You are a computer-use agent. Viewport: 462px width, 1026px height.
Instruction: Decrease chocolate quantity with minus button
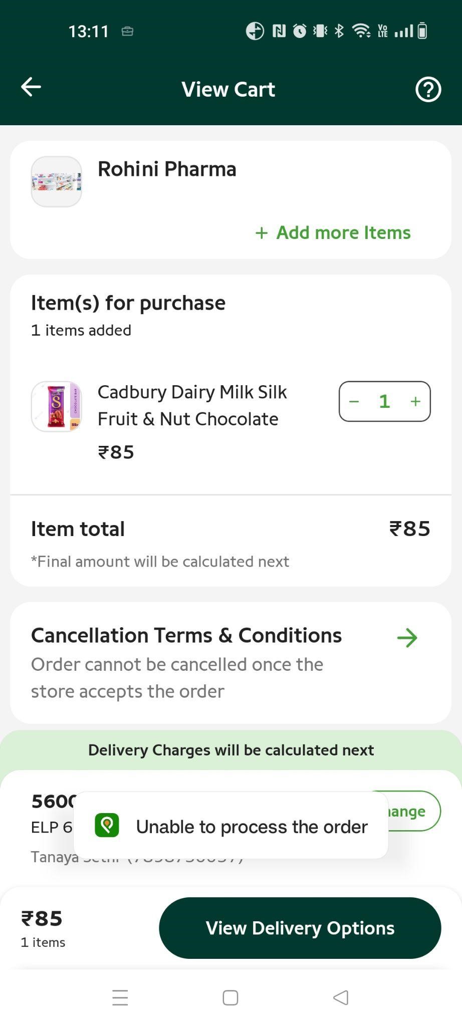[x=354, y=401]
